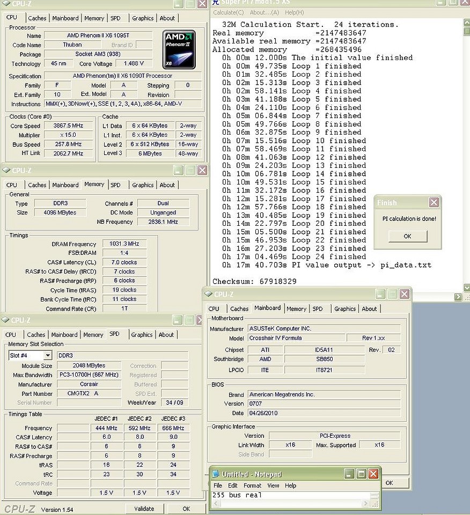This screenshot has height=515, width=470.
Task: Click the Super PI title bar pi icon
Action: coord(216,2)
